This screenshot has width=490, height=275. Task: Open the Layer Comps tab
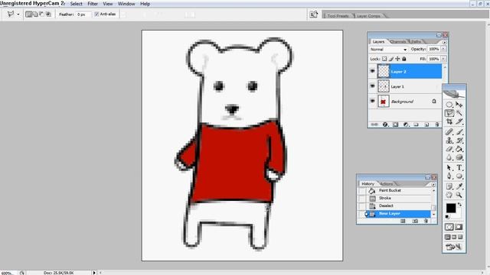[368, 15]
